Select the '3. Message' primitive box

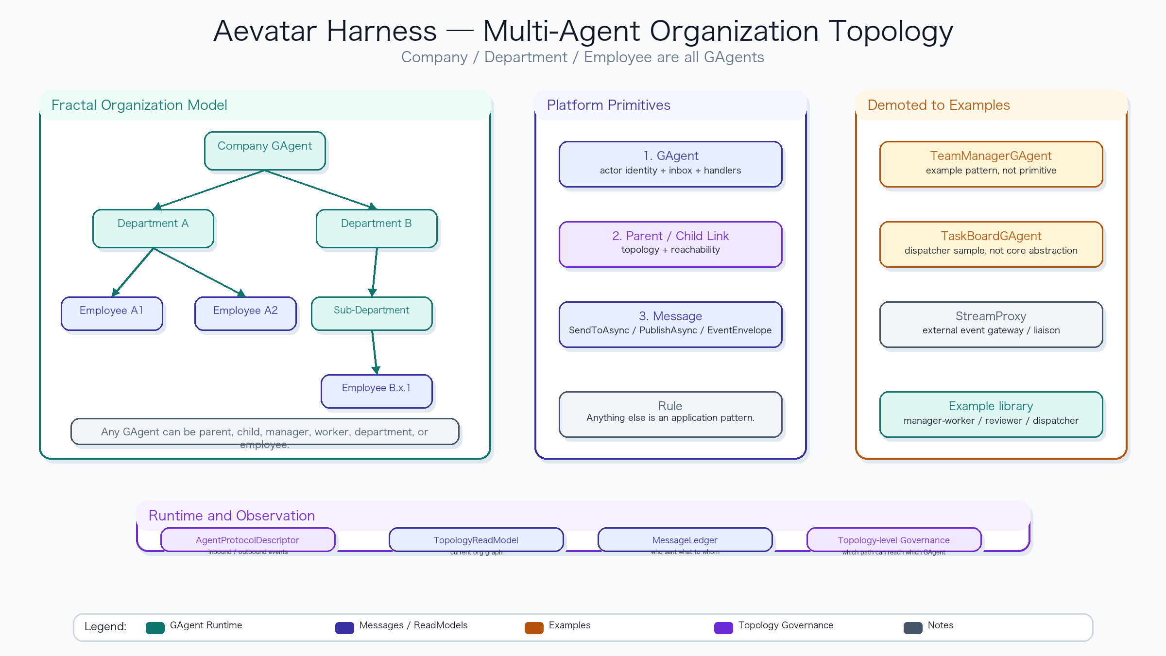tap(670, 325)
